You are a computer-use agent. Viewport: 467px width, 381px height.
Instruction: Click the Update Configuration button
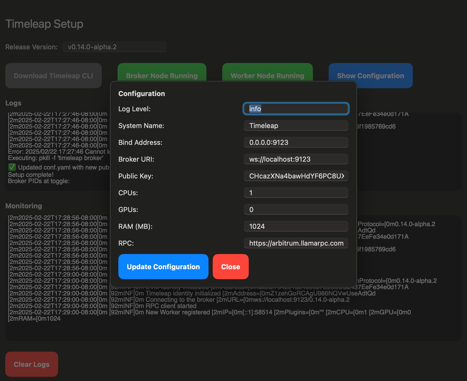(x=163, y=267)
